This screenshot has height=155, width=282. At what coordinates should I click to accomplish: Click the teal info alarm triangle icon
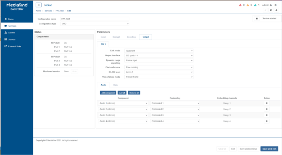pos(255,5)
